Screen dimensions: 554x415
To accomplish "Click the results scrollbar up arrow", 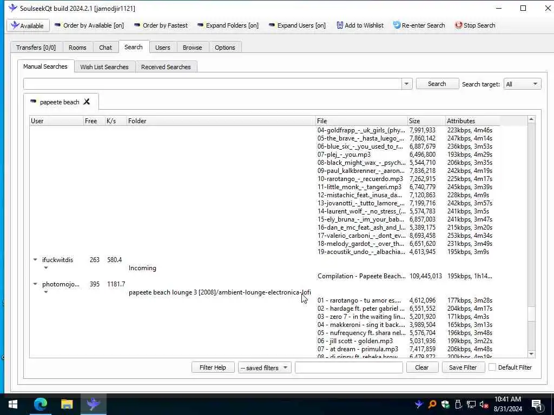I will pyautogui.click(x=531, y=119).
